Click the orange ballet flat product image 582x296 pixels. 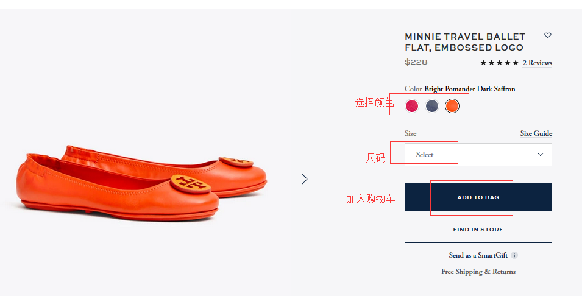[x=141, y=183]
